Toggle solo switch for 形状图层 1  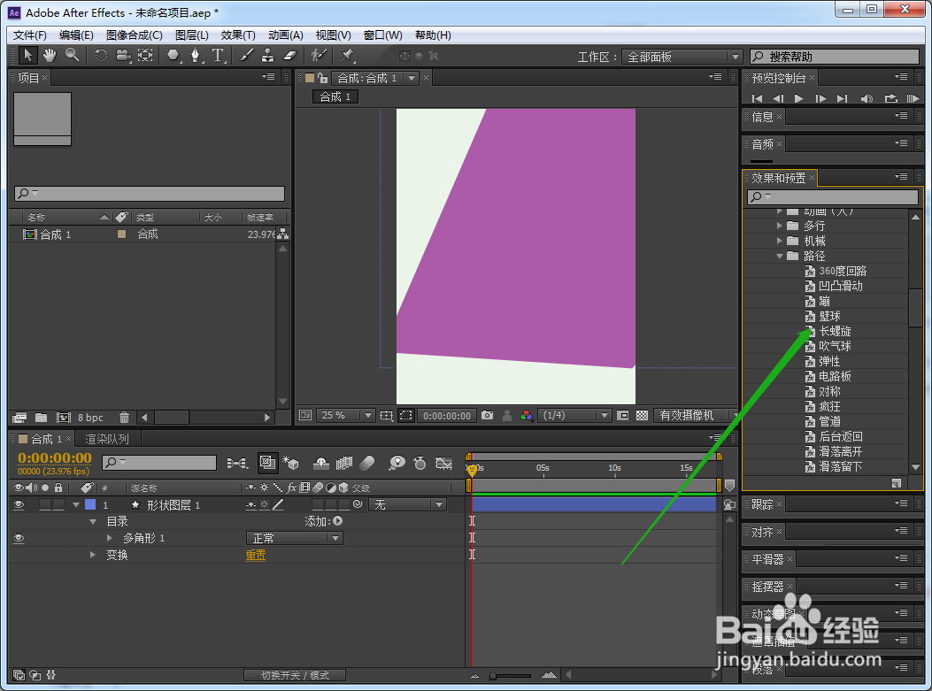click(x=45, y=505)
